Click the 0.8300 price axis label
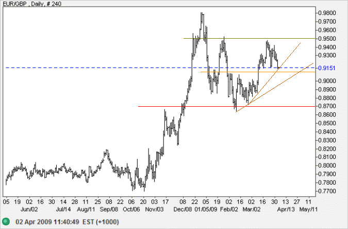The height and width of the screenshot is (229, 348). (x=327, y=140)
